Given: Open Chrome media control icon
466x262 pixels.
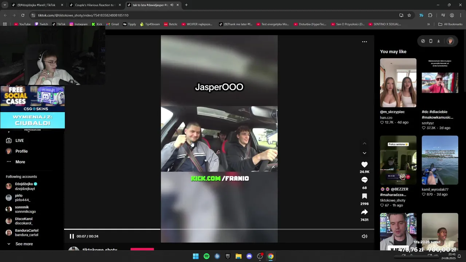Looking at the screenshot, I should (443, 15).
